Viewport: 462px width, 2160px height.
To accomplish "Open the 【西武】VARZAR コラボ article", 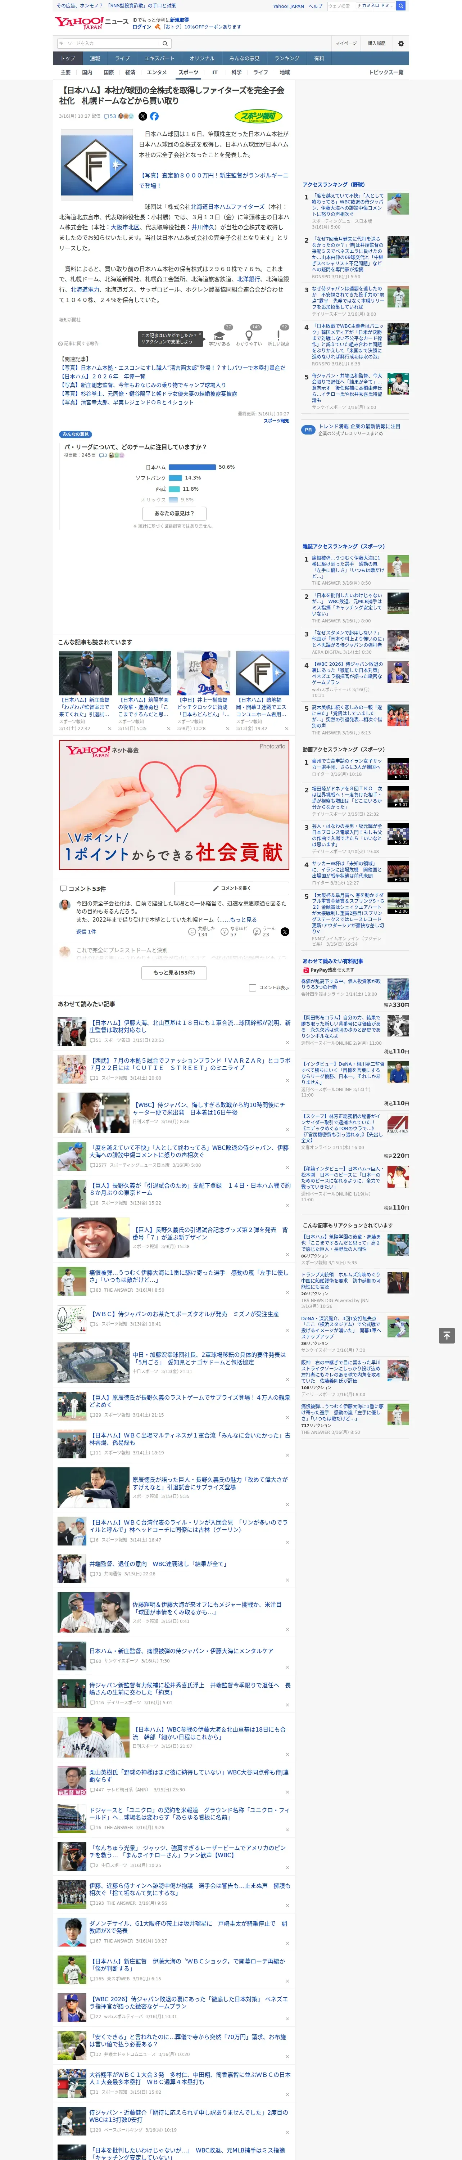I will coord(190,1064).
